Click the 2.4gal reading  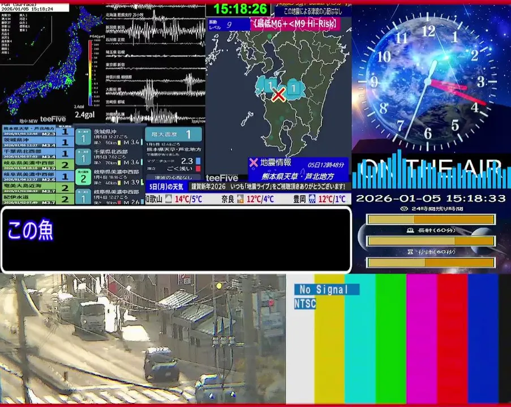tap(84, 115)
